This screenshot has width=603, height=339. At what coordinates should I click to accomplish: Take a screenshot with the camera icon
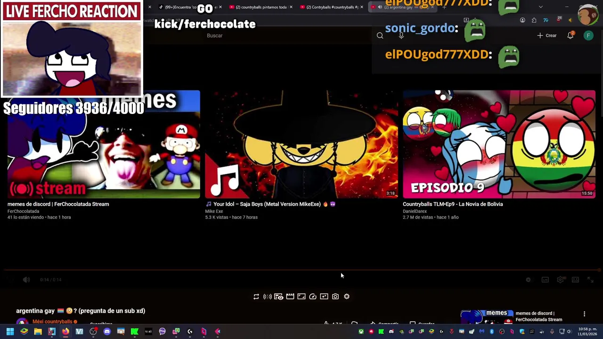[335, 297]
